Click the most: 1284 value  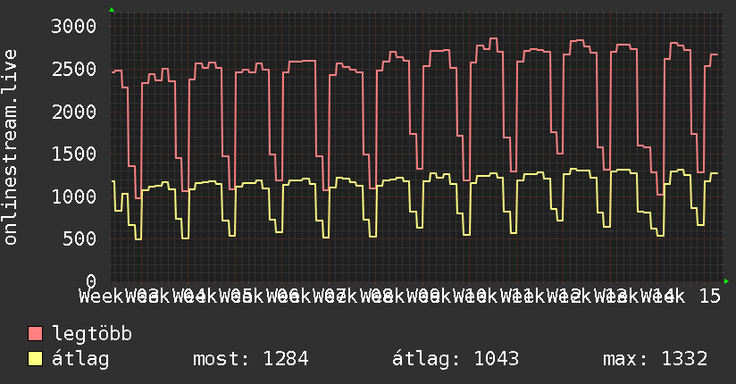[251, 359]
